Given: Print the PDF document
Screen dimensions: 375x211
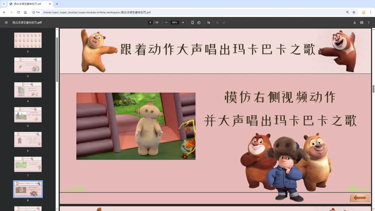Looking at the screenshot, I should pos(361,23).
